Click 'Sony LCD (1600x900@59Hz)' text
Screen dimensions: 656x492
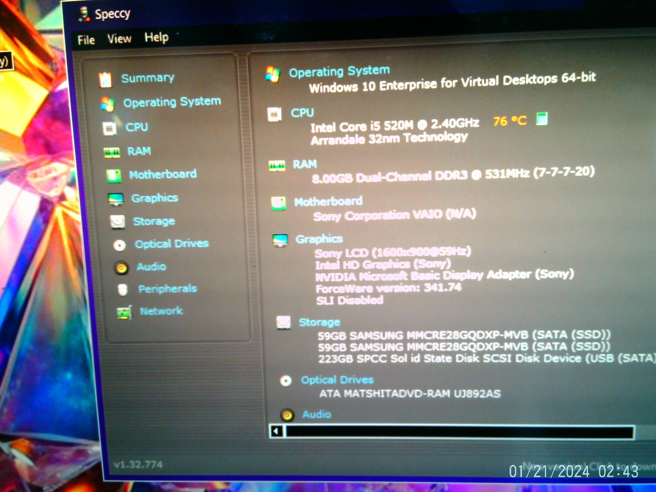(x=393, y=252)
